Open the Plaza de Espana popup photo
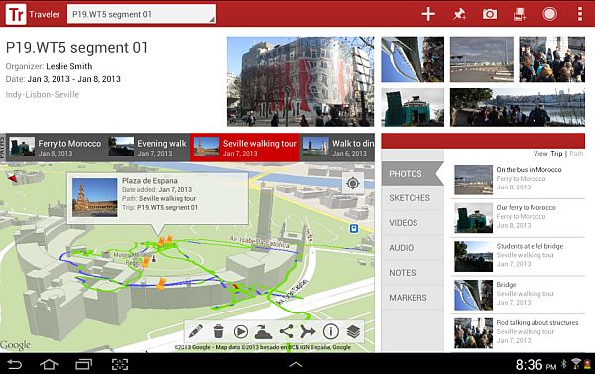This screenshot has width=595, height=374. tap(95, 197)
